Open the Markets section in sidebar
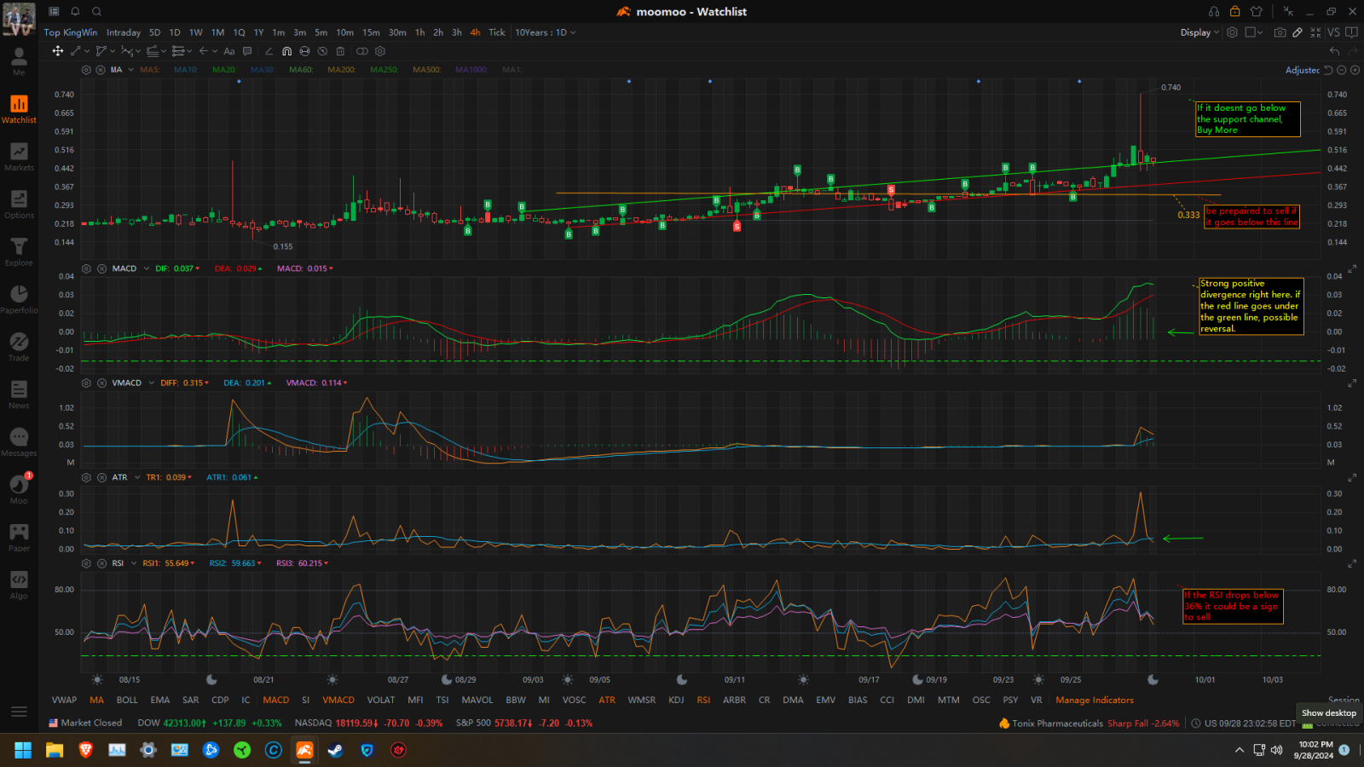The height and width of the screenshot is (767, 1364). 19,157
